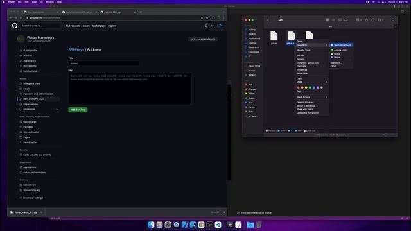Screen dimensions: 411x231
Task: Apply the red tag color in context menu
Action: tap(298, 87)
